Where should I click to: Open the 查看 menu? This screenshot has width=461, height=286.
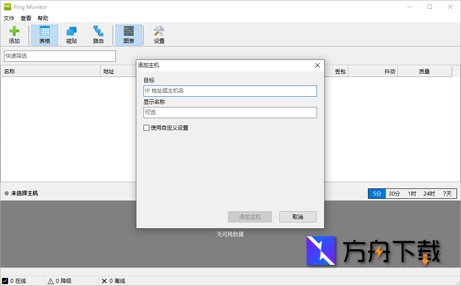(x=25, y=18)
